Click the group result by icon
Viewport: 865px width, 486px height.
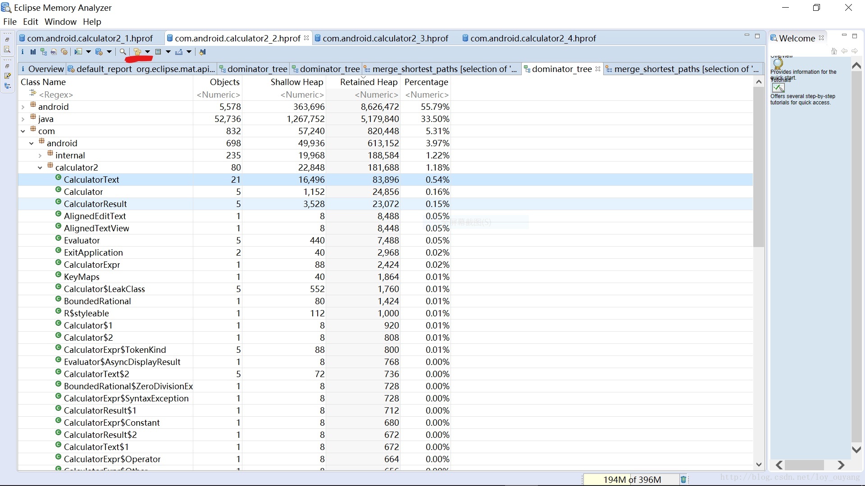pyautogui.click(x=137, y=52)
